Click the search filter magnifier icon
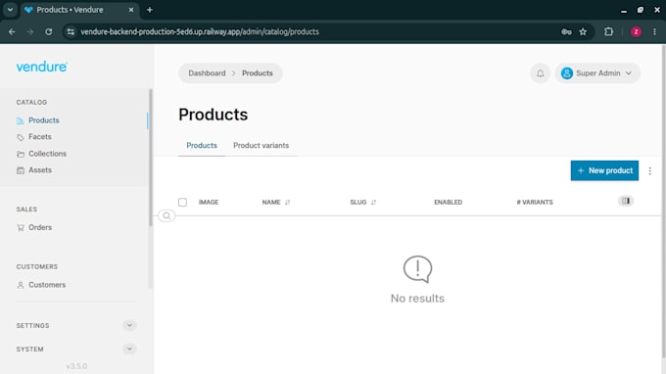 coord(166,215)
